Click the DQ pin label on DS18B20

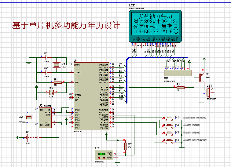coord(110,155)
